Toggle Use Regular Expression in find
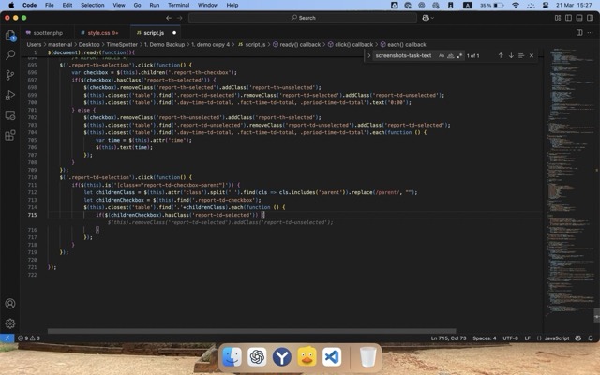The height and width of the screenshot is (375, 600). click(x=458, y=55)
